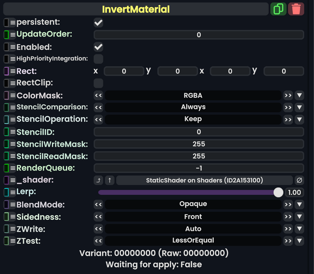This screenshot has height=274, width=314.
Task: Uncheck the persistent checkbox
Action: [x=98, y=22]
